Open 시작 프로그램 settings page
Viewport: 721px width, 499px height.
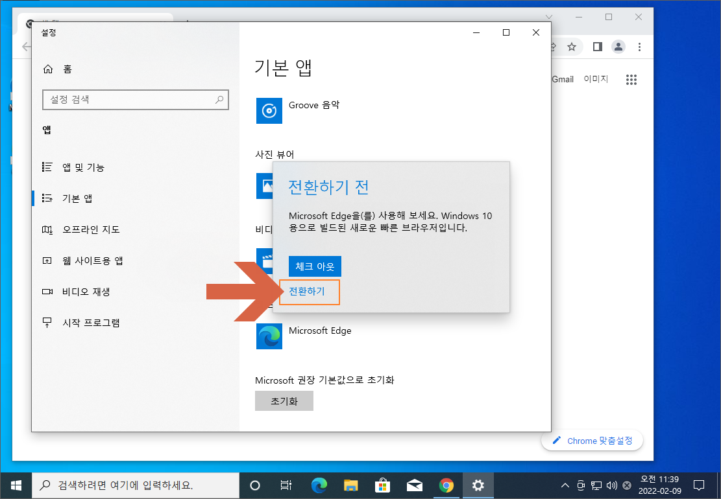pos(91,323)
